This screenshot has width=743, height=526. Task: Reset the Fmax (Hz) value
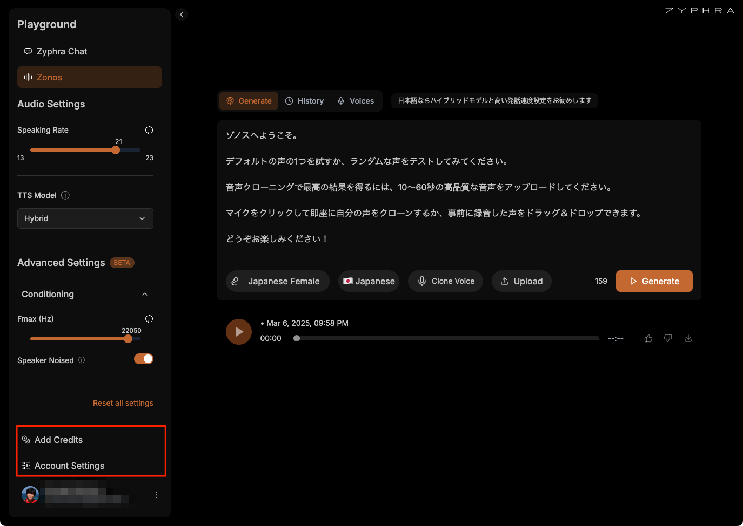(149, 319)
